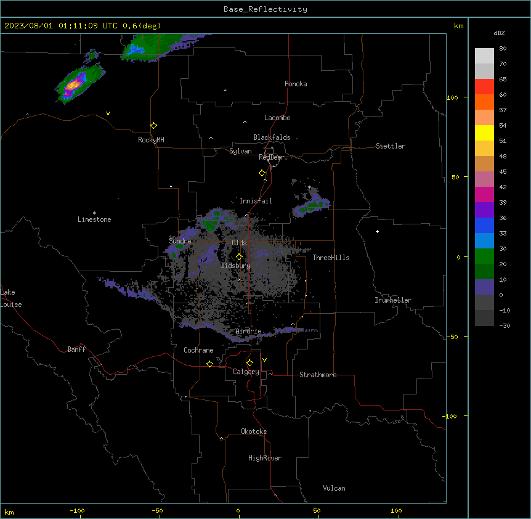Click the Limestone label
531x519 pixels.
tap(94, 219)
